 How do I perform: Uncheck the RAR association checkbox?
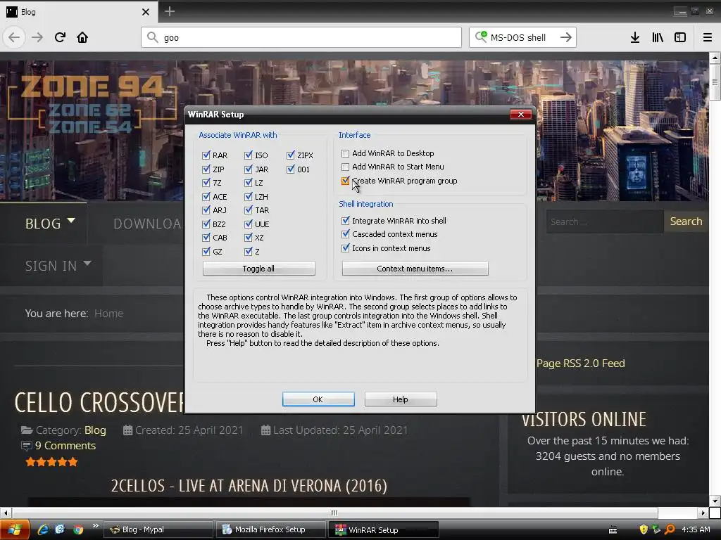206,155
